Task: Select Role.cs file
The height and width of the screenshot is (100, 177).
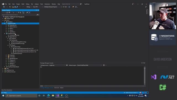Action: (11, 28)
